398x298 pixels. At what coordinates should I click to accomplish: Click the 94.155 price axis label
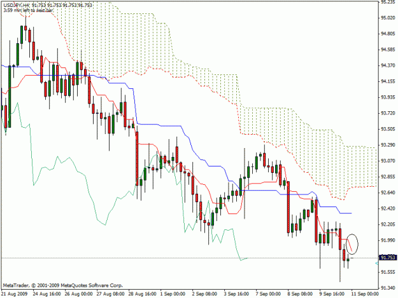388,81
